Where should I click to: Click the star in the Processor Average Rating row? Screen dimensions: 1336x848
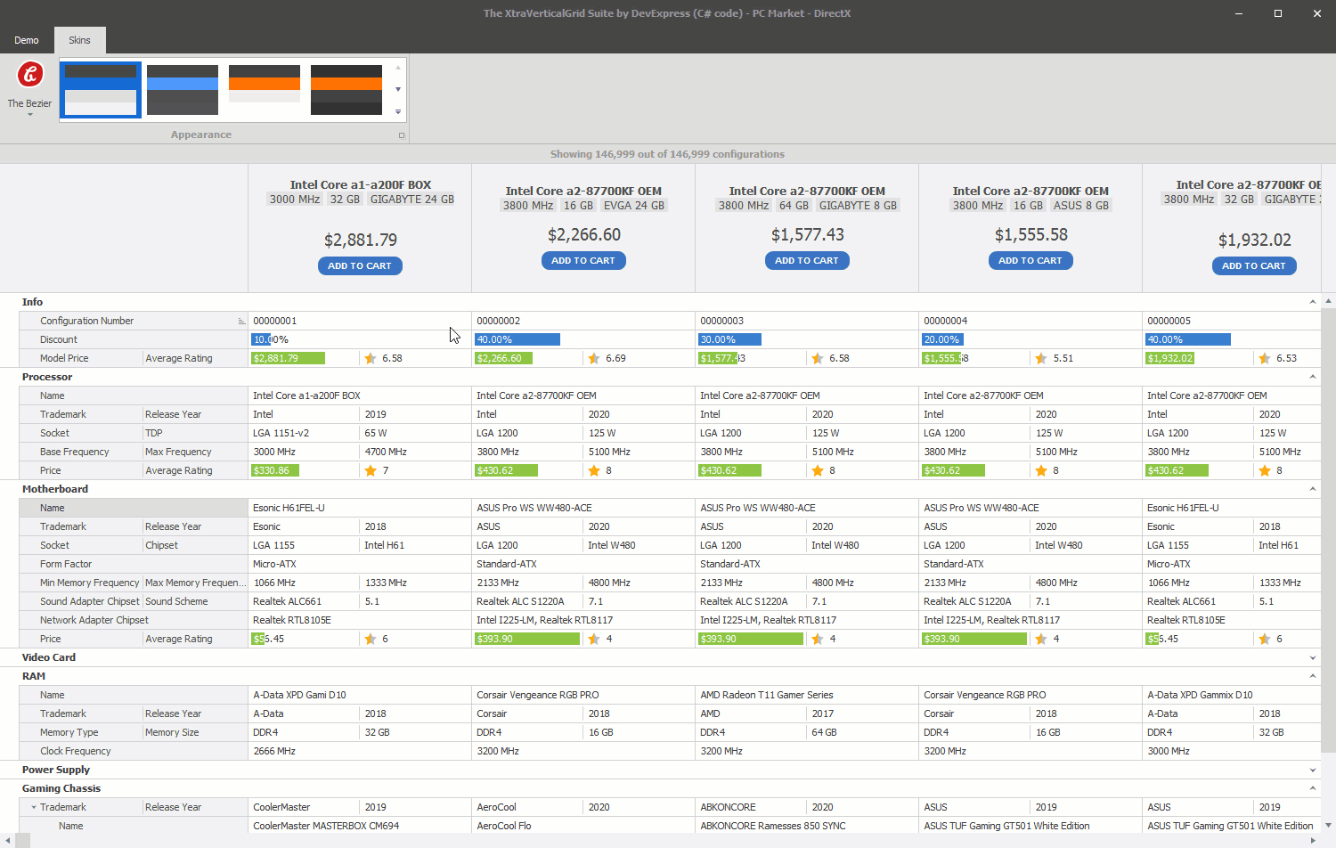[371, 469]
